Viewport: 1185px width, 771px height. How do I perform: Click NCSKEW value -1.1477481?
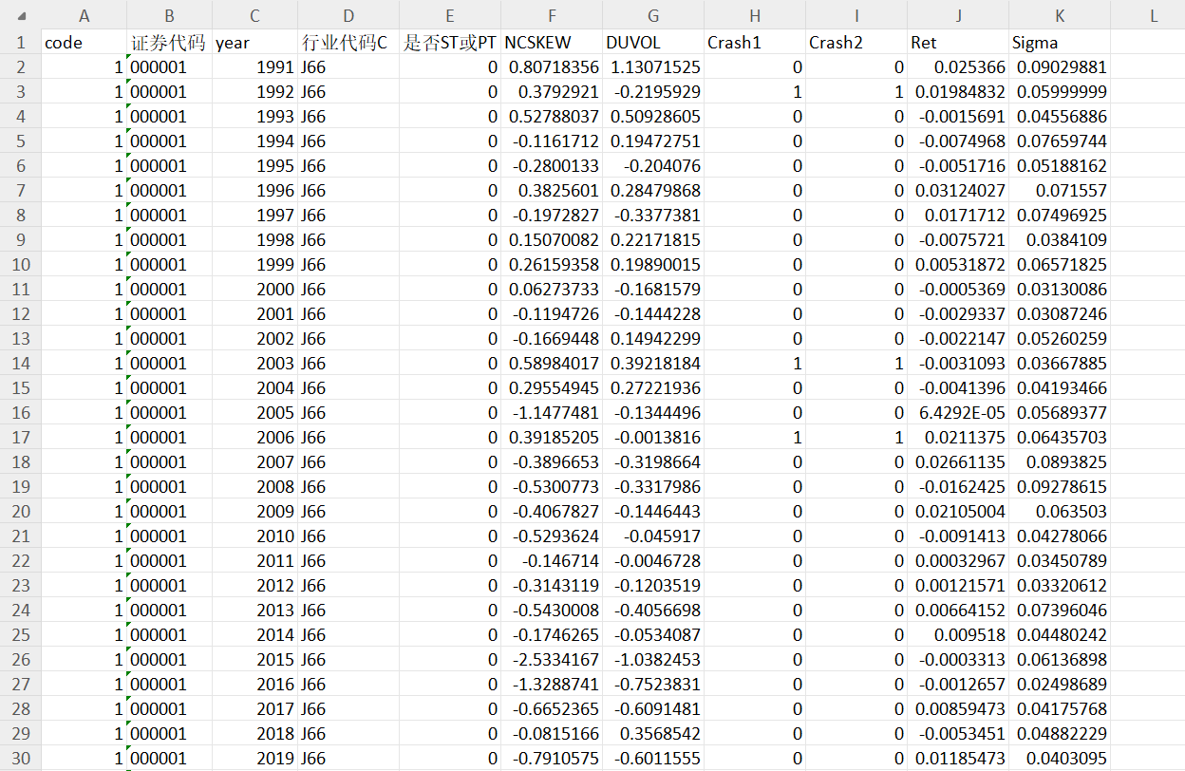pos(552,413)
